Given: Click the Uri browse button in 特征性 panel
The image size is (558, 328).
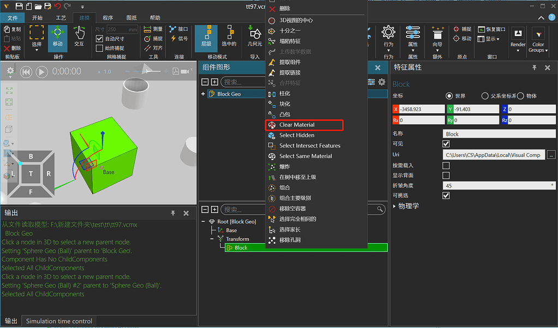Looking at the screenshot, I should (551, 155).
